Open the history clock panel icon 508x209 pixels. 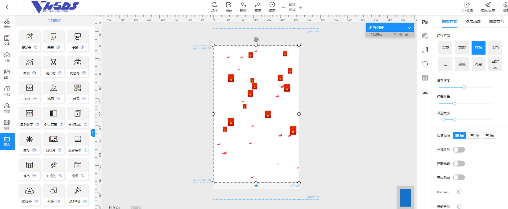coord(425,64)
